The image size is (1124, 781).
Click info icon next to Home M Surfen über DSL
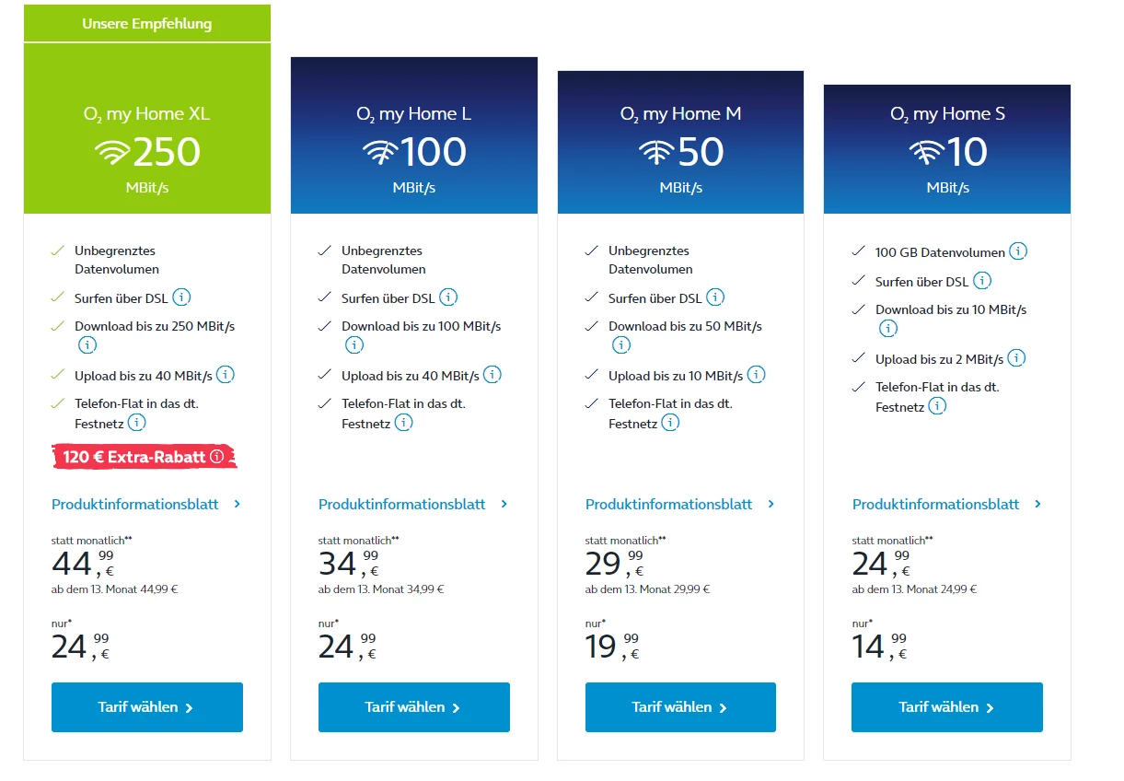(x=715, y=297)
